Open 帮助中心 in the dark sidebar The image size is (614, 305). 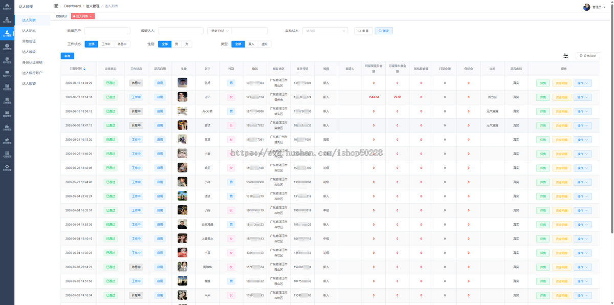(7, 74)
